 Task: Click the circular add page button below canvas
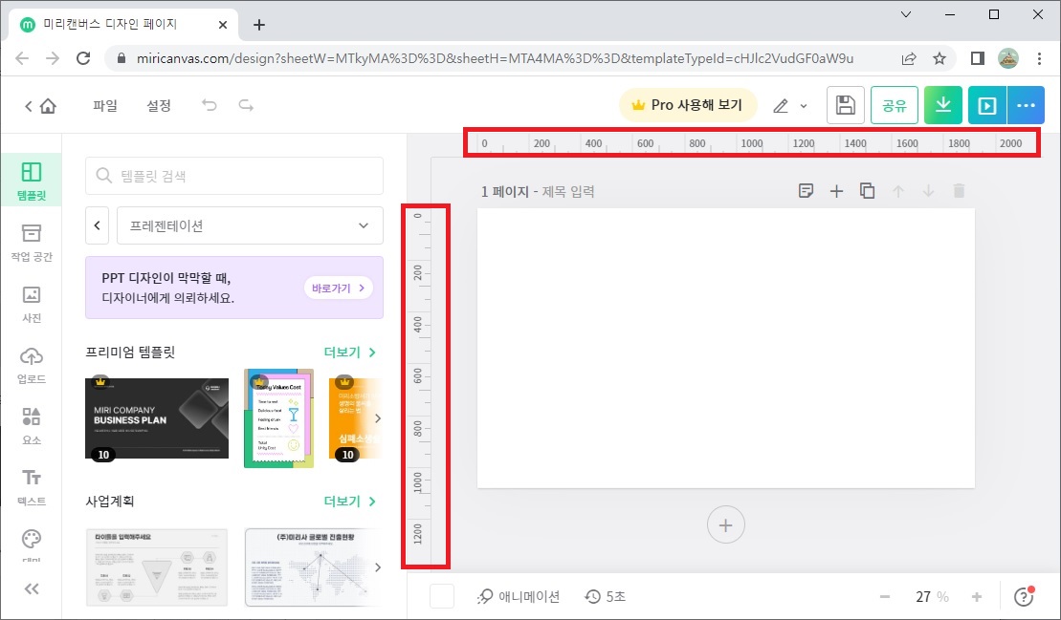click(725, 524)
